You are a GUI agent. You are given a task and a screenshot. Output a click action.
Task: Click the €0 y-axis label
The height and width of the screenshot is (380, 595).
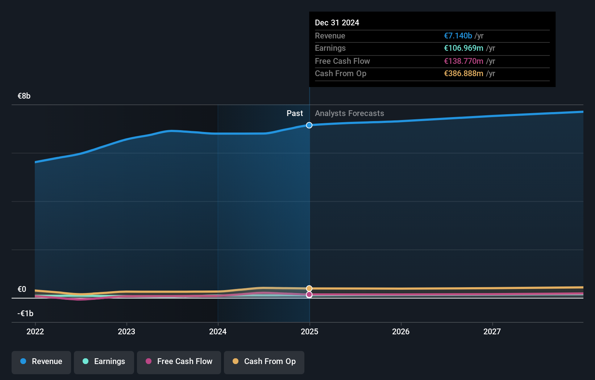(x=22, y=289)
